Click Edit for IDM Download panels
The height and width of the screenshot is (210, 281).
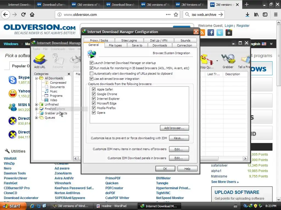(179, 158)
